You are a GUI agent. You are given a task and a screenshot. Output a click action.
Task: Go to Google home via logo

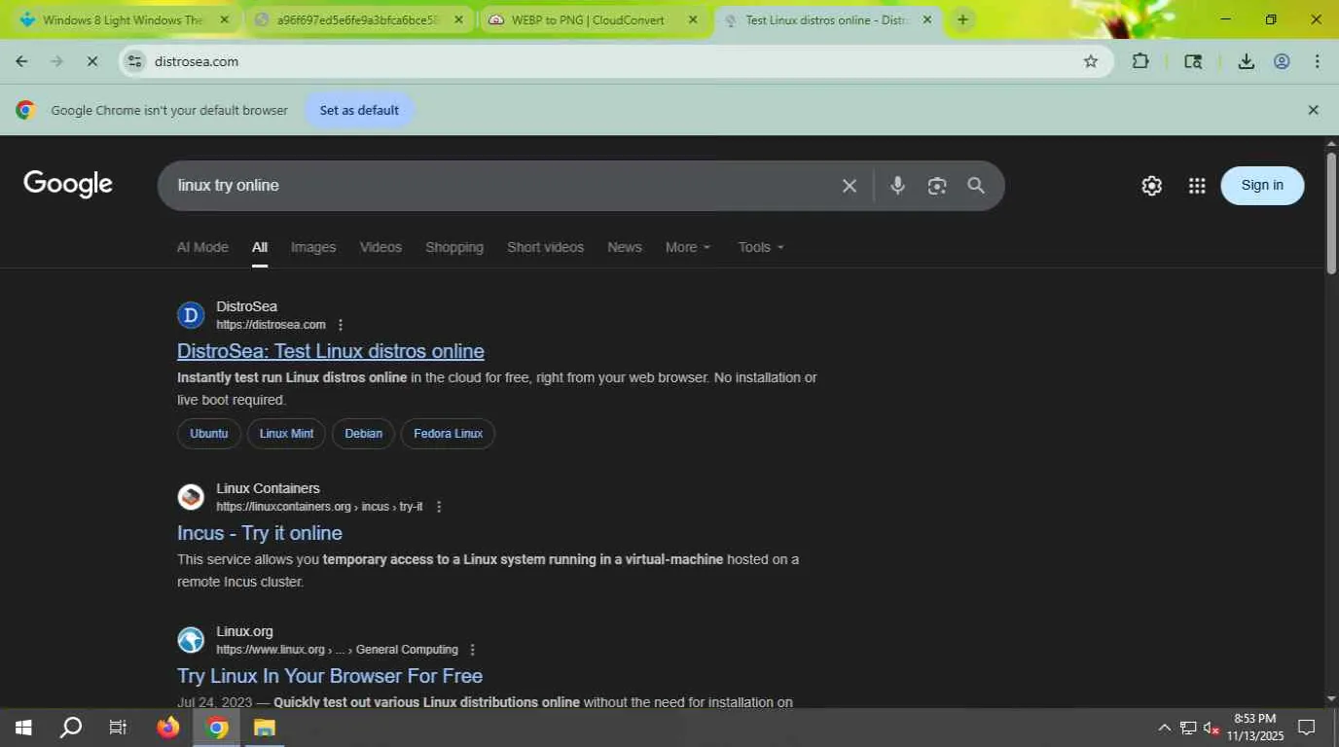pos(68,185)
